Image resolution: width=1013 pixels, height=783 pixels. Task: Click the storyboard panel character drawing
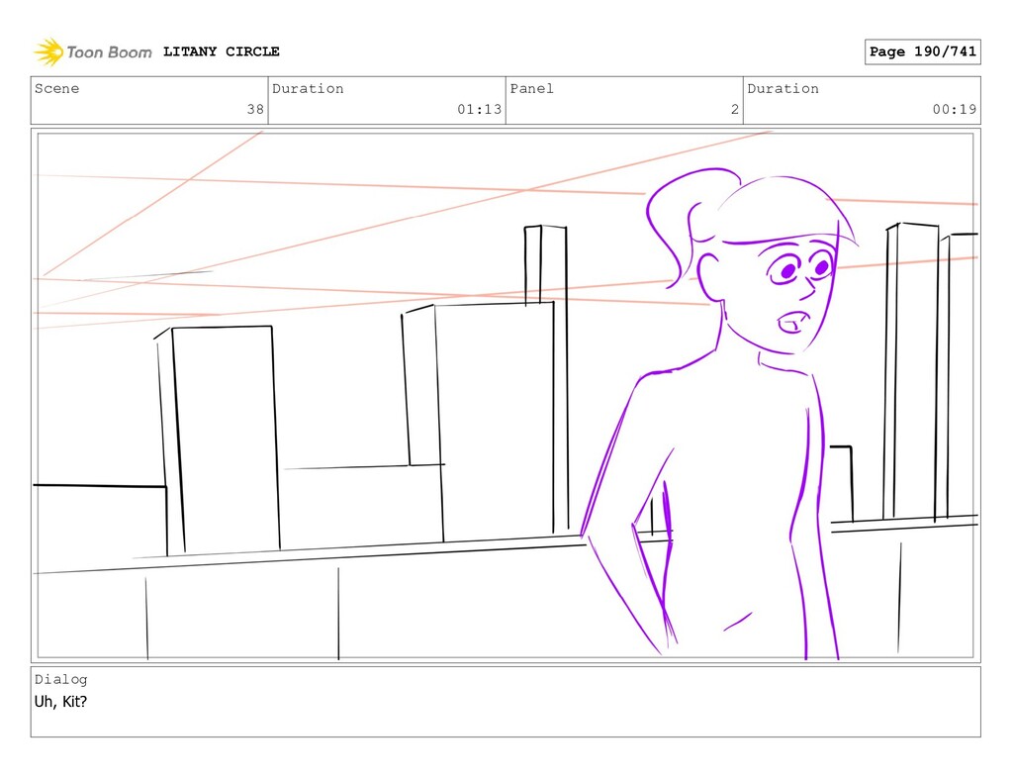coord(720,414)
